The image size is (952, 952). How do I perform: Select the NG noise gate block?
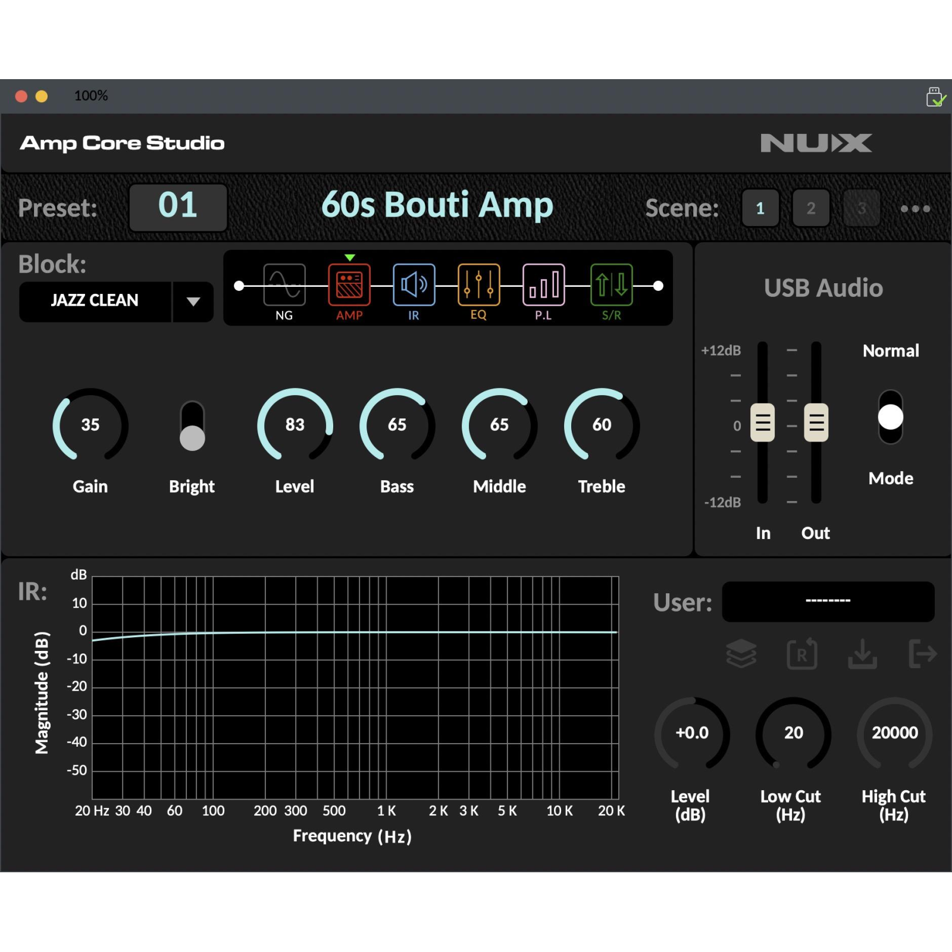[284, 285]
